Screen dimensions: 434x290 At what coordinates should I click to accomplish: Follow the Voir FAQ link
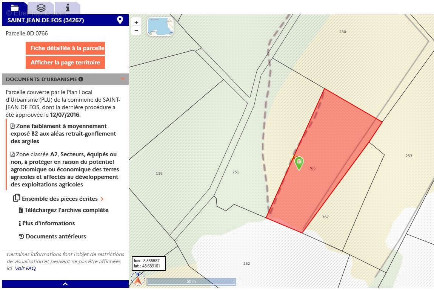point(25,269)
